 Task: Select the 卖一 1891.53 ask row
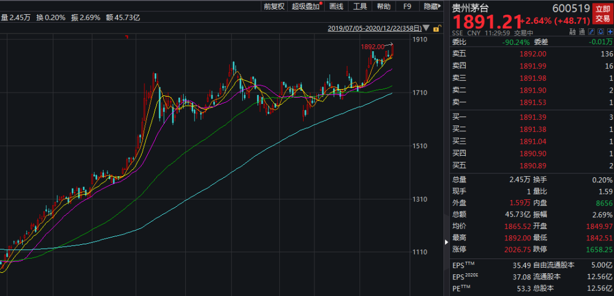pyautogui.click(x=532, y=102)
